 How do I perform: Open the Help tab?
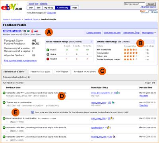click(x=75, y=8)
